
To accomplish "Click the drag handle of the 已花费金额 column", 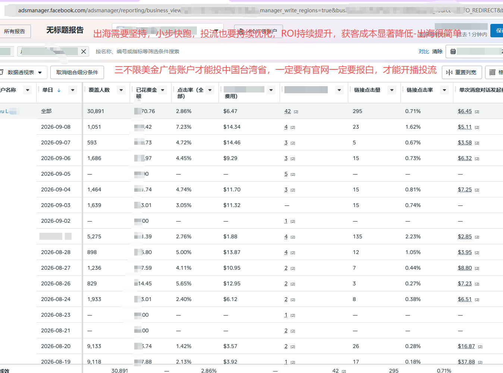I will coord(133,90).
